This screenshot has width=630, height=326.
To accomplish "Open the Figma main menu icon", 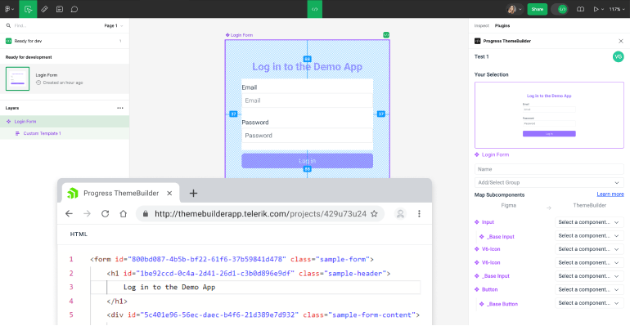I will [x=7, y=9].
